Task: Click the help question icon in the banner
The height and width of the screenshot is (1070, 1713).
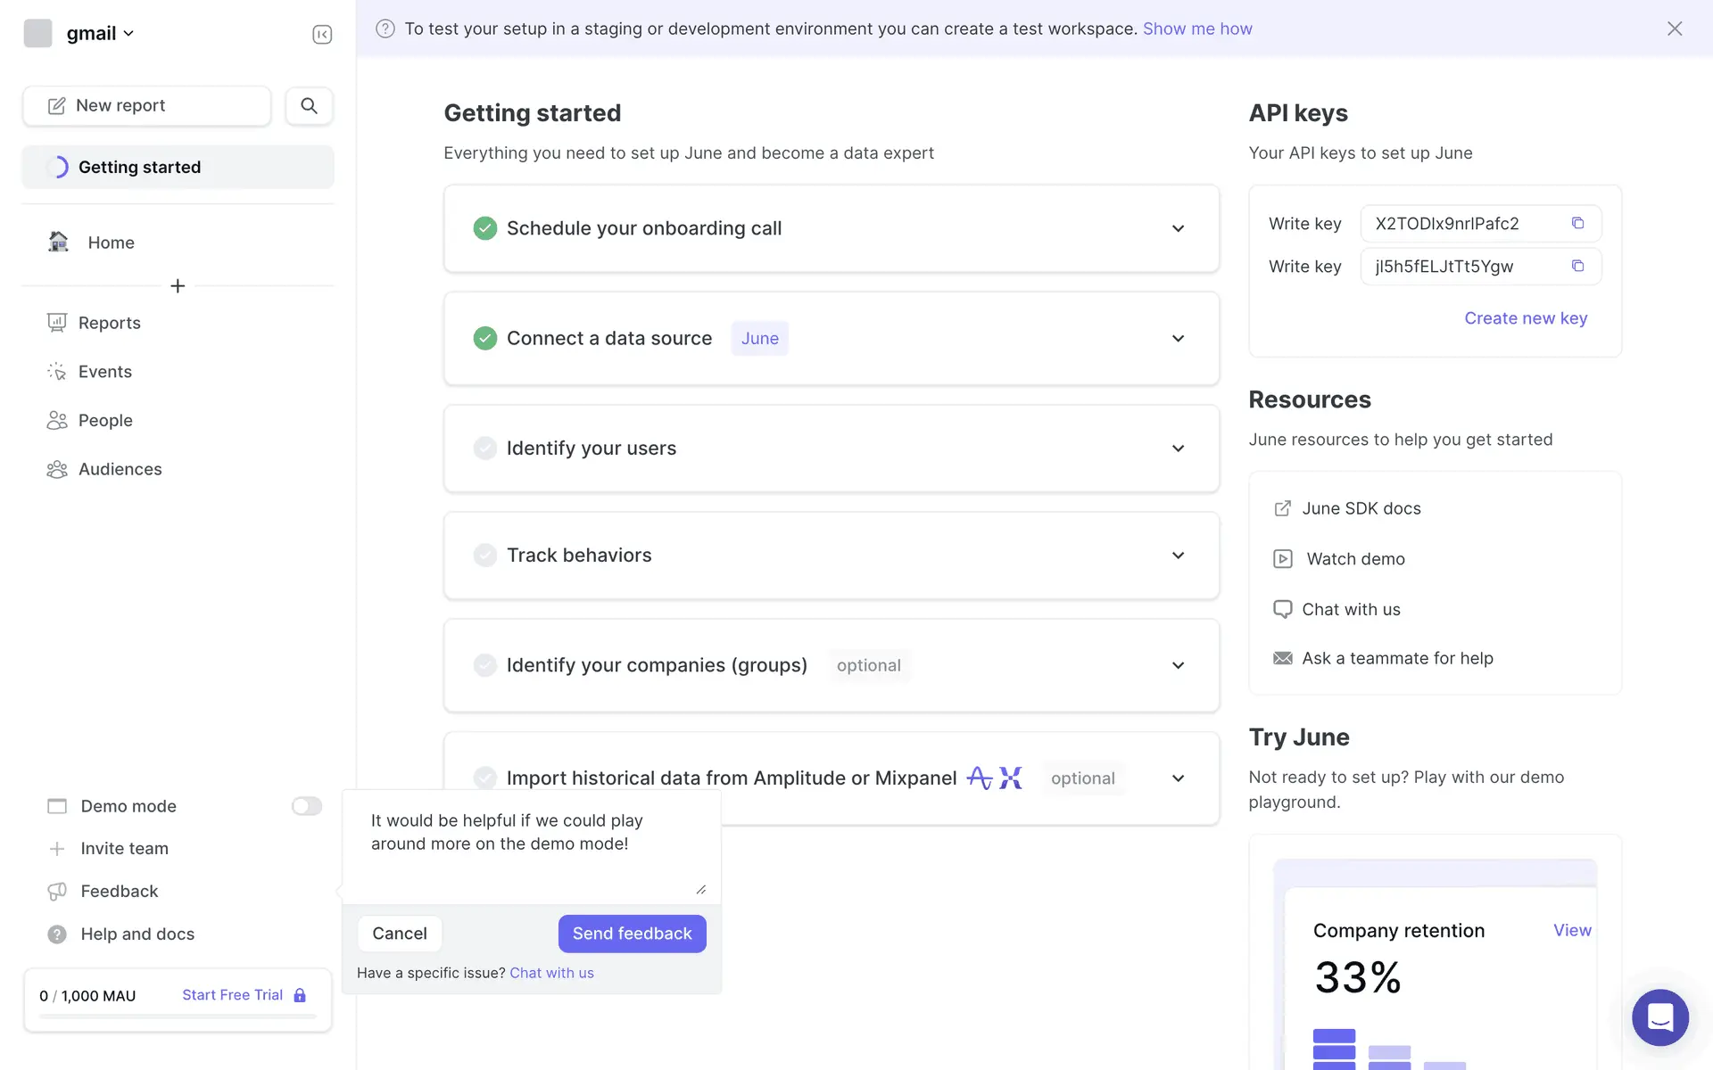Action: tap(385, 29)
